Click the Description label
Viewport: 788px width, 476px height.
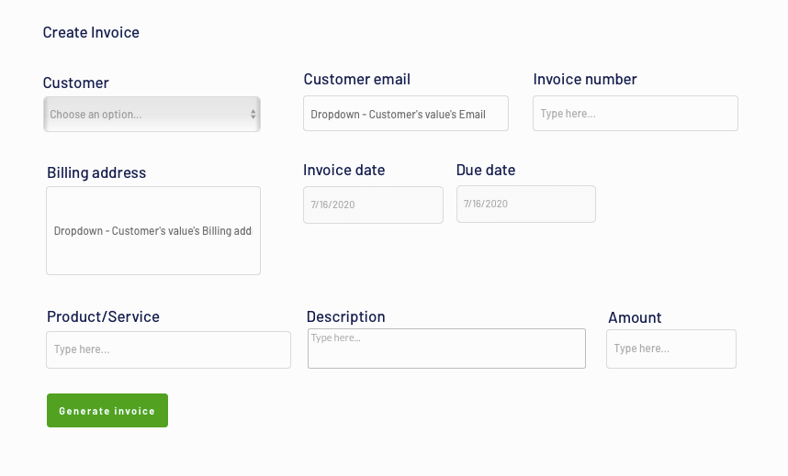tap(345, 316)
